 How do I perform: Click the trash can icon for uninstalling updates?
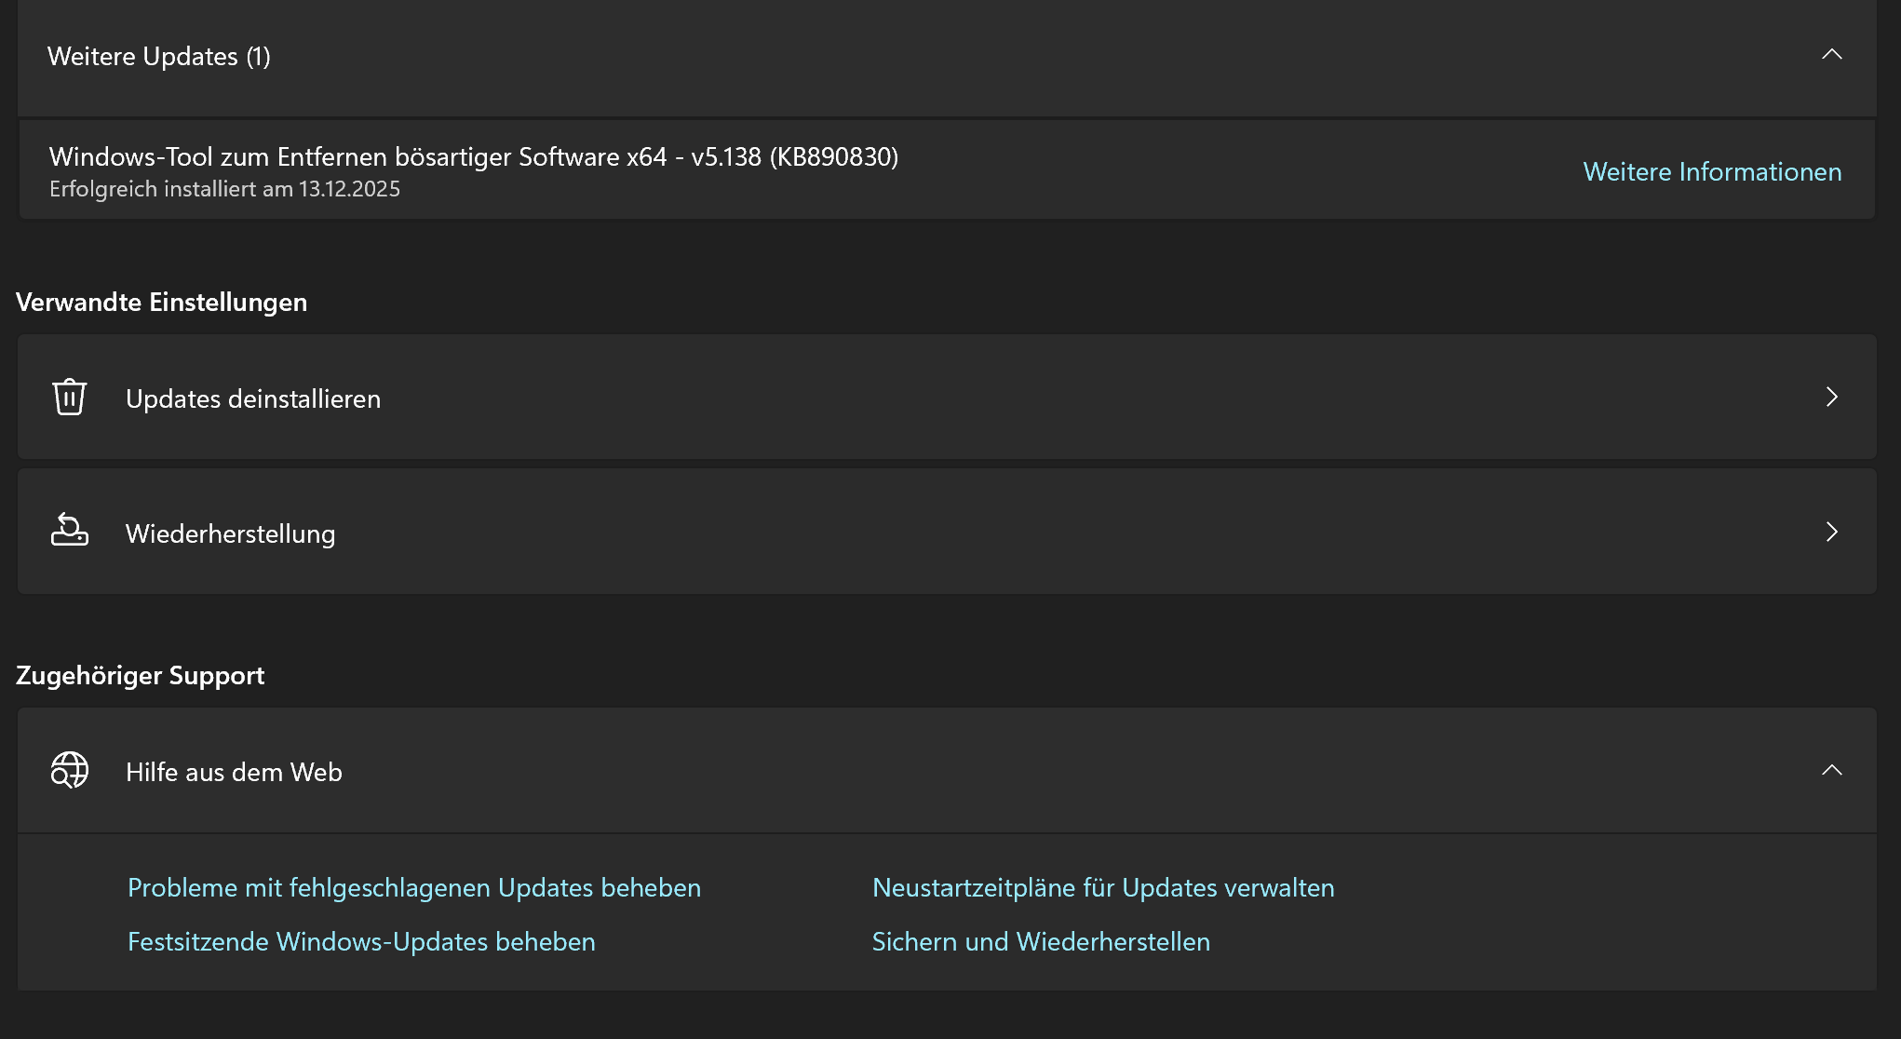pyautogui.click(x=69, y=398)
